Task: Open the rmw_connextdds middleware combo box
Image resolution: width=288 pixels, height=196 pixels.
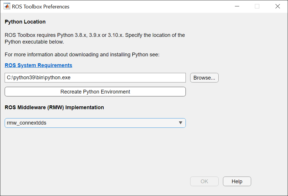Action: 90,123
